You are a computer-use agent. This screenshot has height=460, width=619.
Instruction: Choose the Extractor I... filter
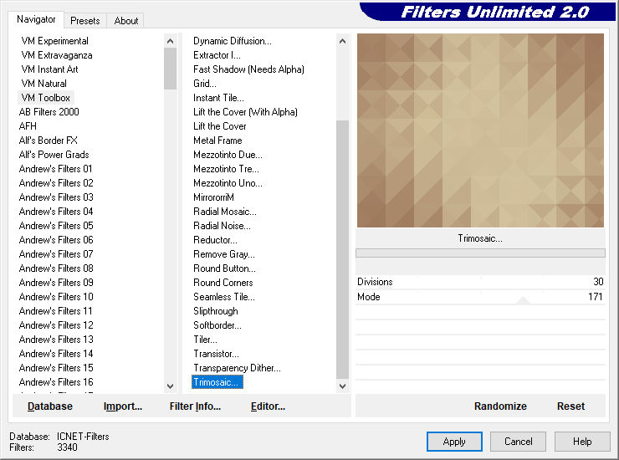point(217,55)
